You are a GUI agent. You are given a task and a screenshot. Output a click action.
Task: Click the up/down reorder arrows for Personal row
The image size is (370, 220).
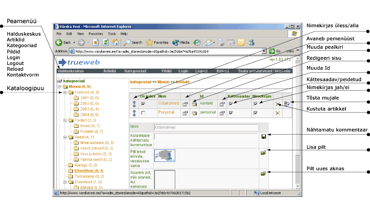tap(134, 113)
